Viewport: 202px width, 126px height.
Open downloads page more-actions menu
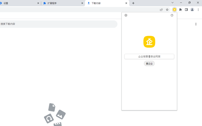[x=196, y=24]
